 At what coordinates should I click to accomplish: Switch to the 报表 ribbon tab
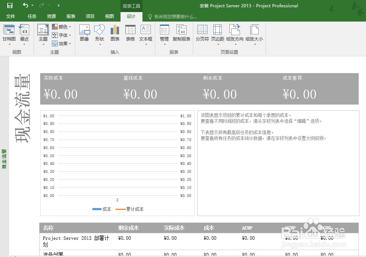(x=71, y=16)
